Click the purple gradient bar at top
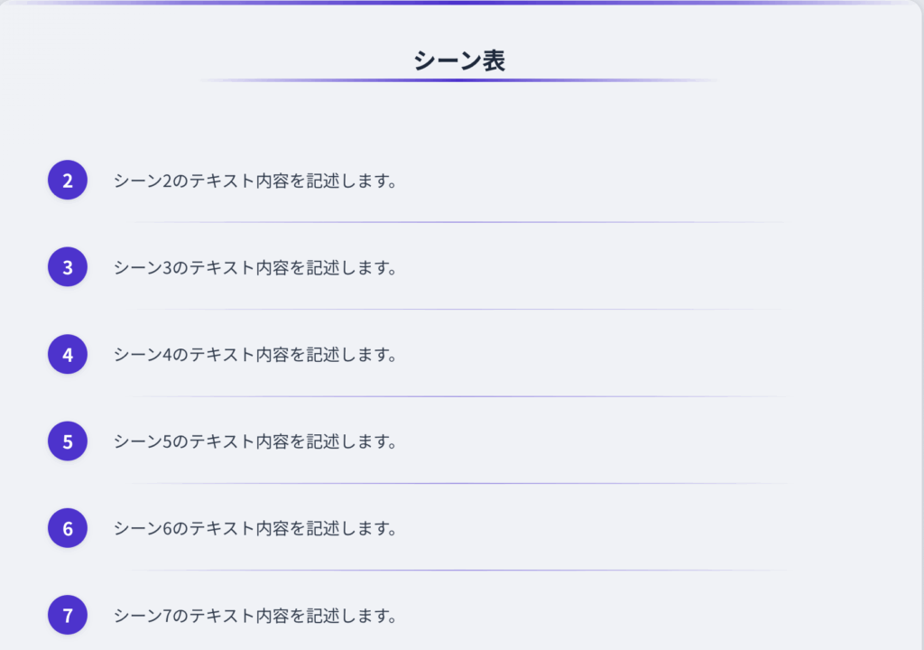 click(x=461, y=3)
